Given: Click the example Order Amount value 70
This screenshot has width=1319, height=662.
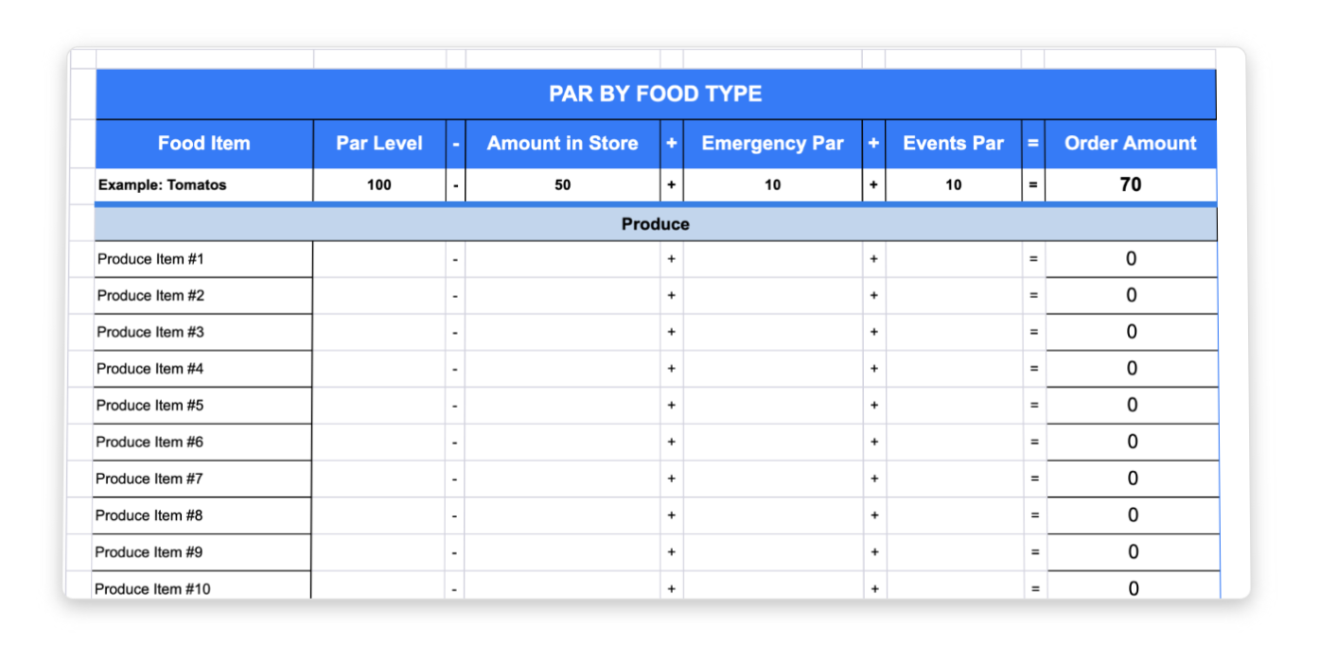Looking at the screenshot, I should tap(1130, 185).
